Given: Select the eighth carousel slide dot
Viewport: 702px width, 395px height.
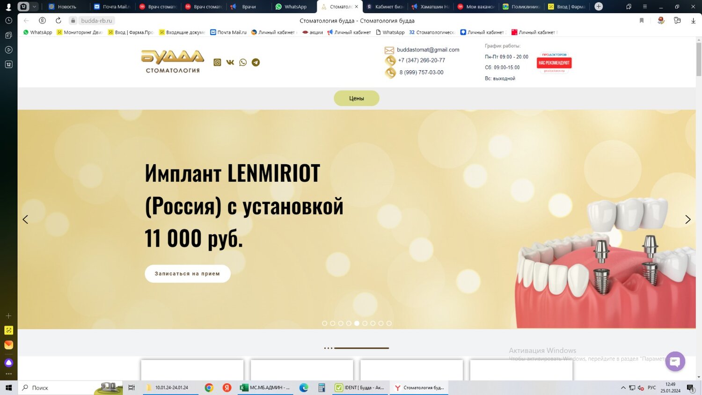Looking at the screenshot, I should (381, 323).
